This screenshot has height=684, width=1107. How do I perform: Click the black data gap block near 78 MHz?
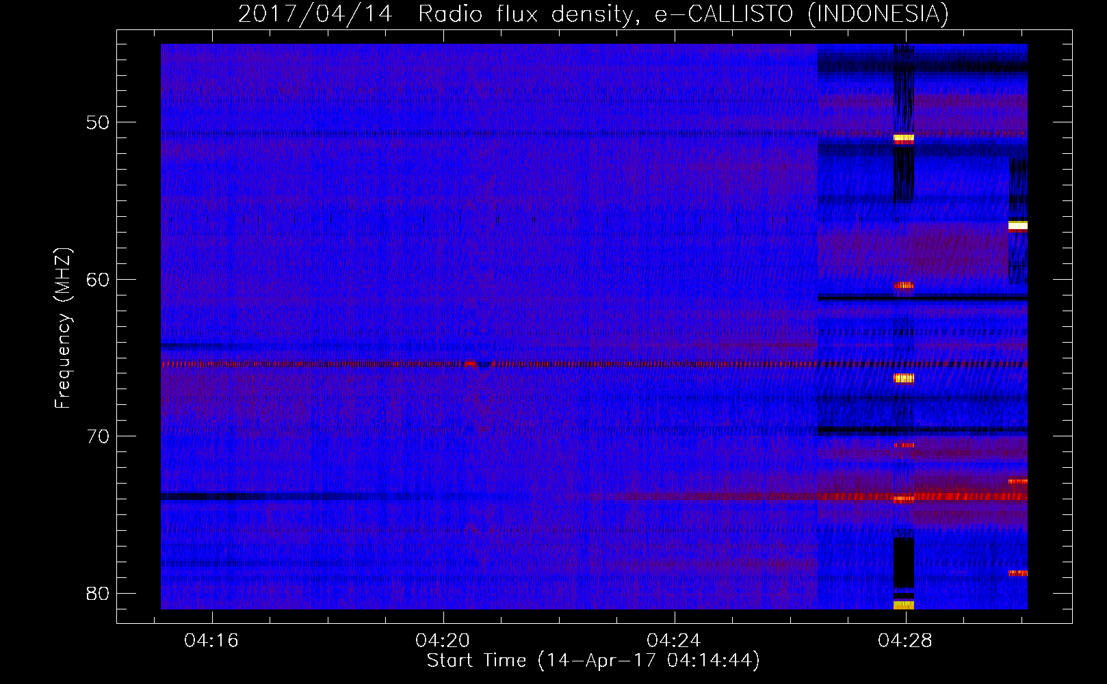[904, 562]
